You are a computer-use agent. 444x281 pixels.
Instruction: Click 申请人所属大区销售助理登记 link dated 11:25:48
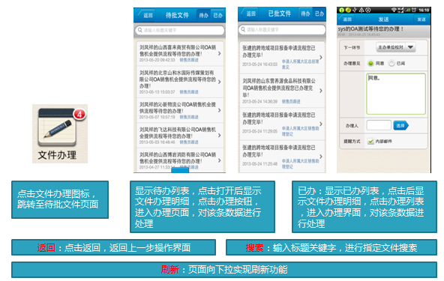(300, 163)
